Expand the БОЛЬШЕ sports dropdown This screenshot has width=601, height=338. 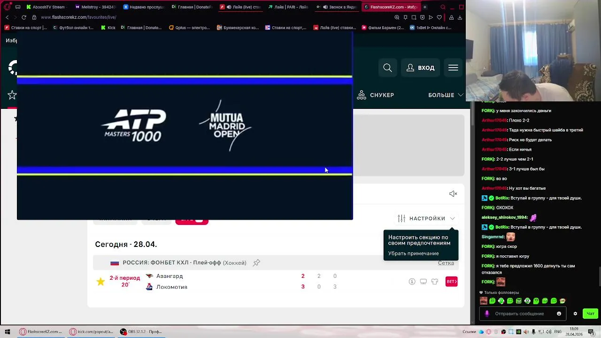(446, 95)
